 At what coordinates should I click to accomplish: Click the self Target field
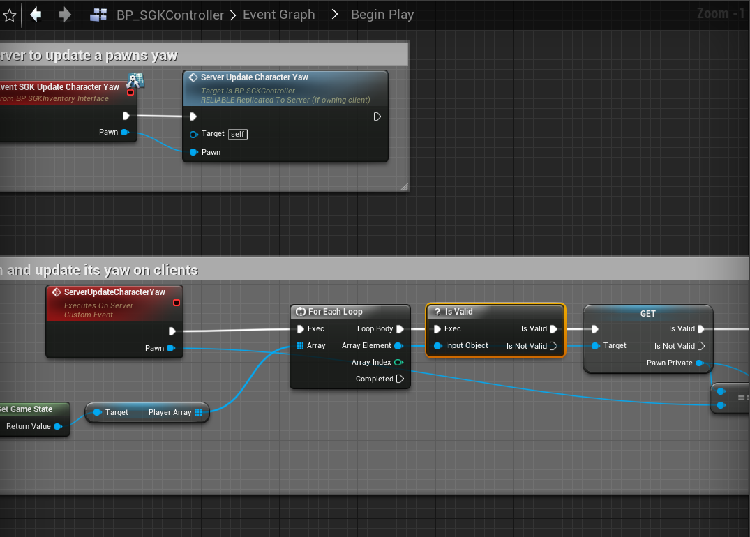pyautogui.click(x=238, y=134)
